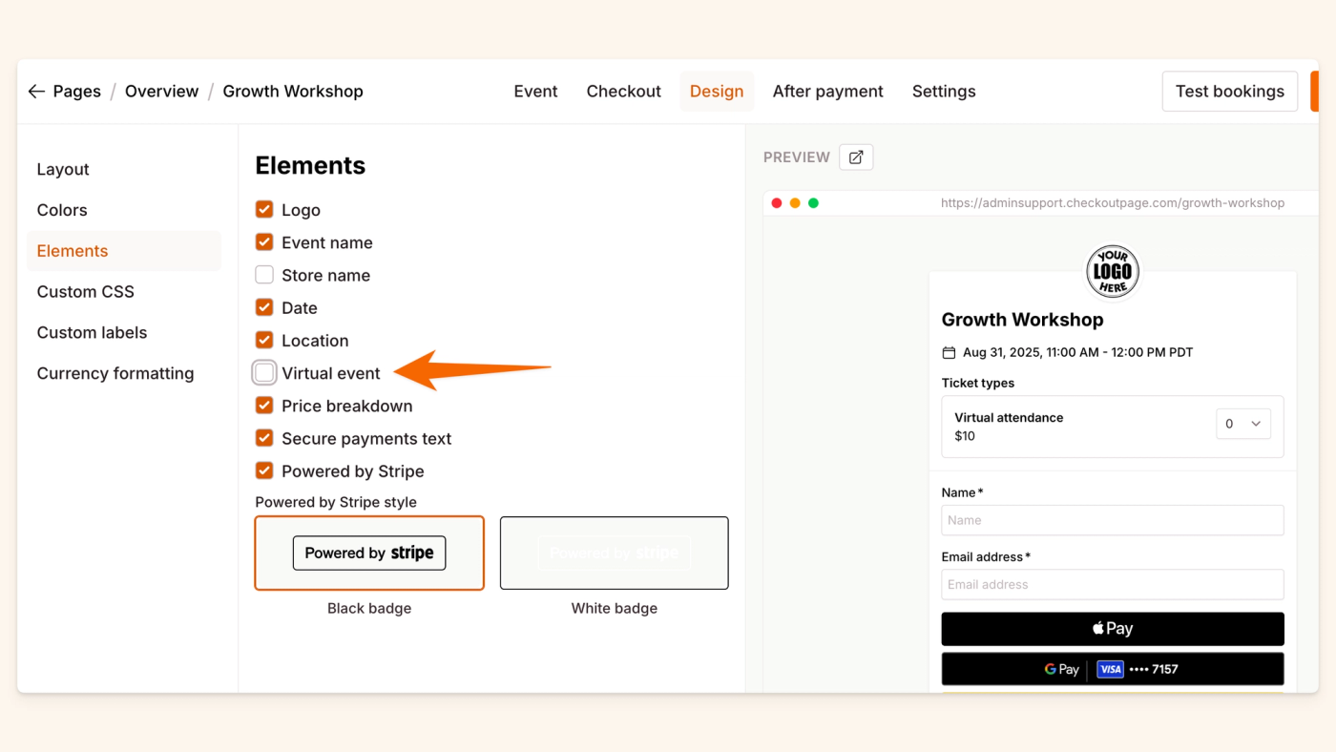Uncheck the Event name checkbox
The image size is (1336, 752).
[x=264, y=241]
